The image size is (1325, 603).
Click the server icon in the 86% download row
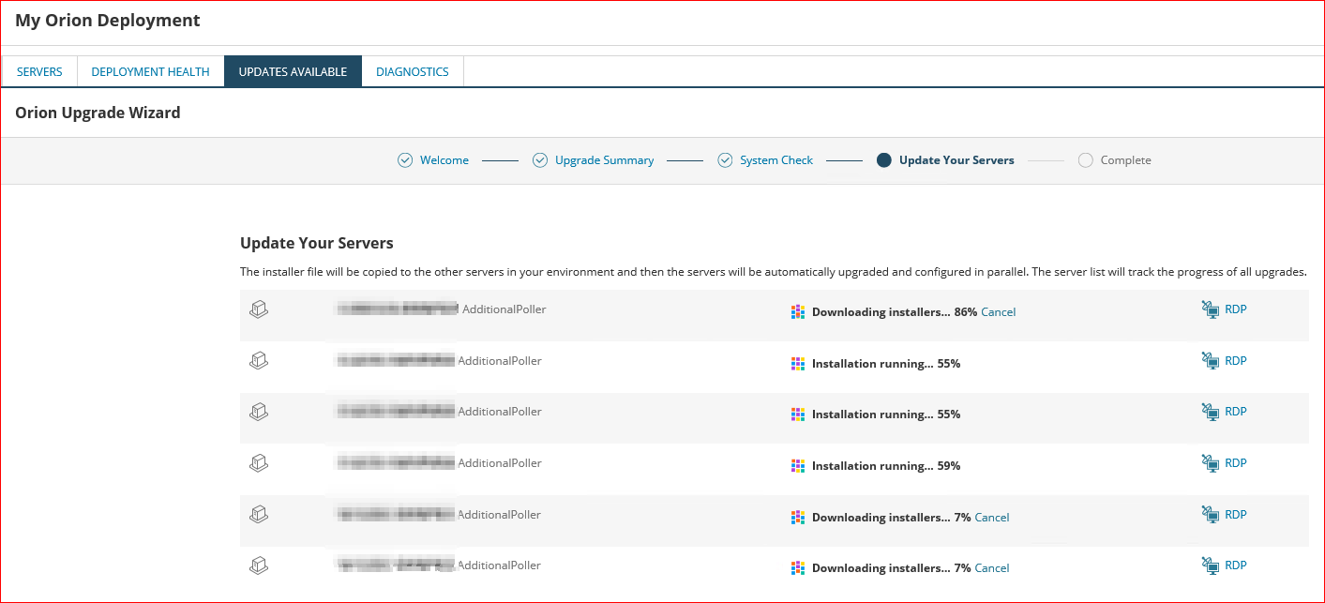[259, 309]
